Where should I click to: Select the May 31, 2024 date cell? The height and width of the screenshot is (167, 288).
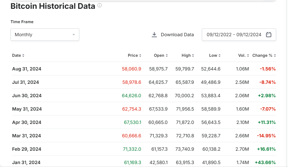click(27, 109)
